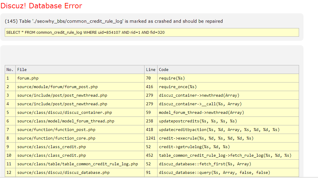
Task: Click the discuz_container.php file path
Action: point(65,112)
